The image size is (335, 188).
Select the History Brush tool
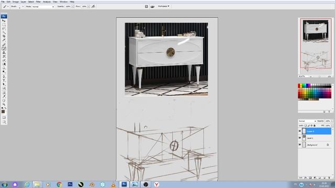(4, 56)
